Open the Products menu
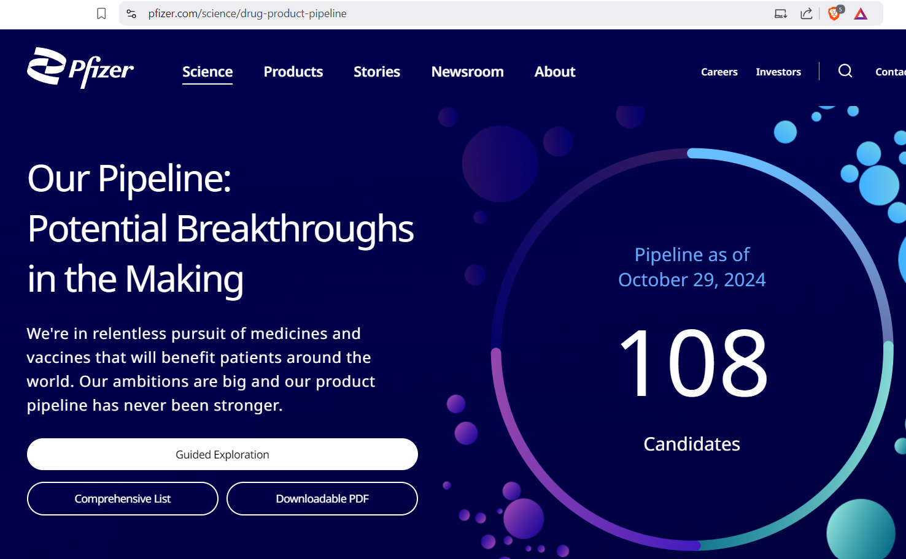The height and width of the screenshot is (559, 906). pyautogui.click(x=293, y=72)
